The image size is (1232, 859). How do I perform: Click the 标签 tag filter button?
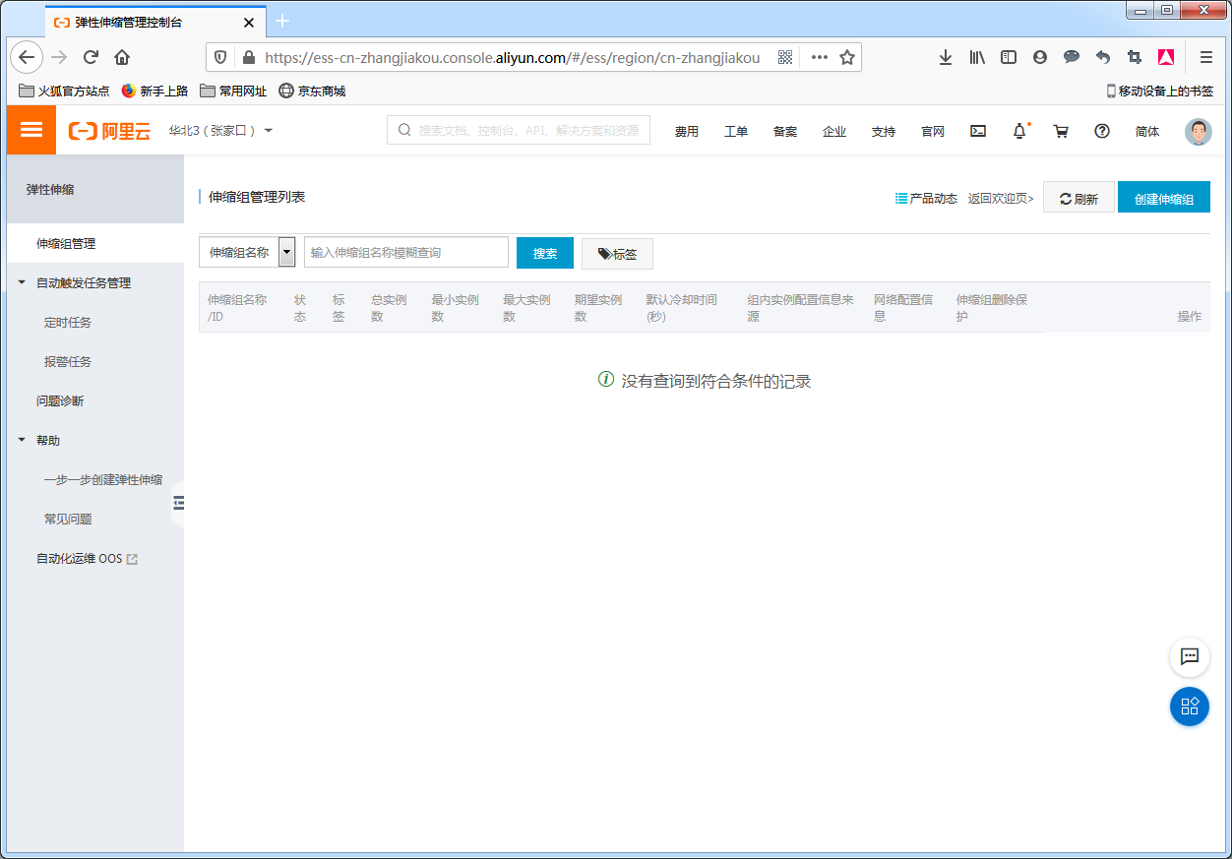[617, 254]
